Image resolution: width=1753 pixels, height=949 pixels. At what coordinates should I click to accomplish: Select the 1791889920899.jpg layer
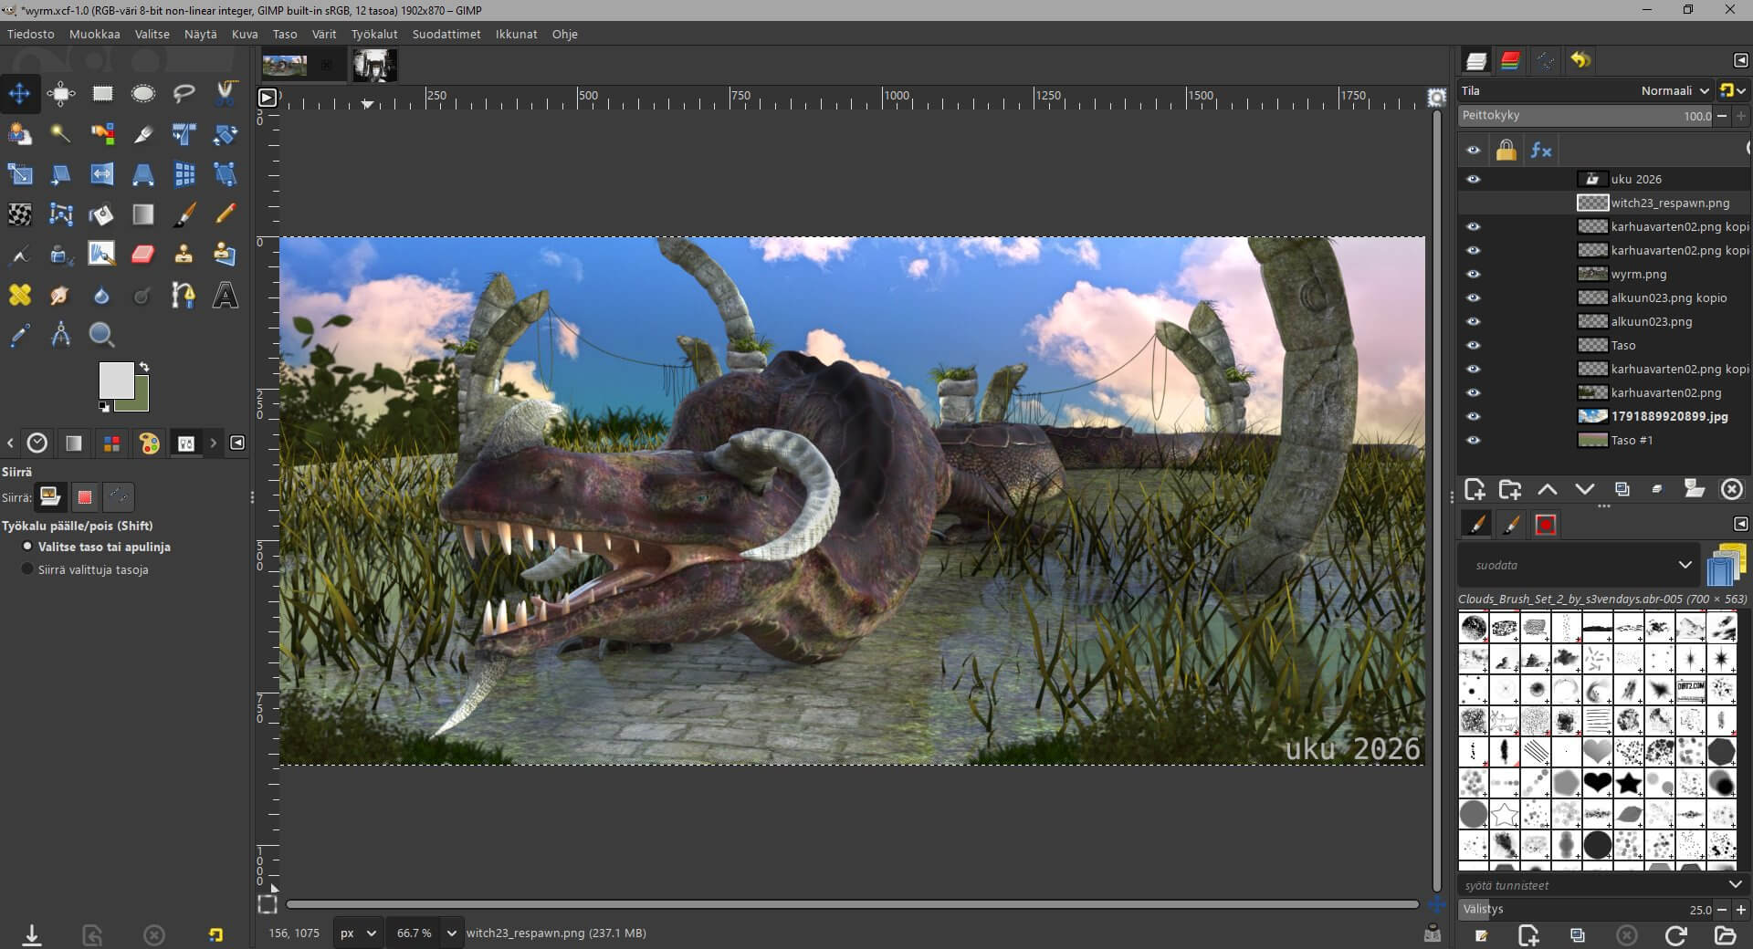[1604, 416]
